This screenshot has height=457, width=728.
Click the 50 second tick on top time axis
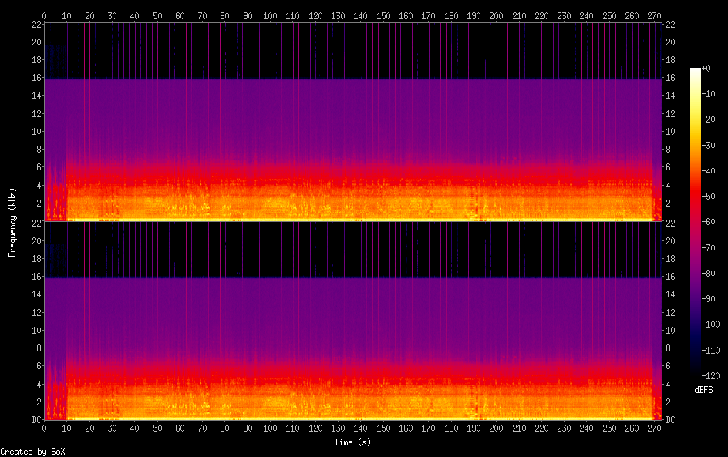157,15
